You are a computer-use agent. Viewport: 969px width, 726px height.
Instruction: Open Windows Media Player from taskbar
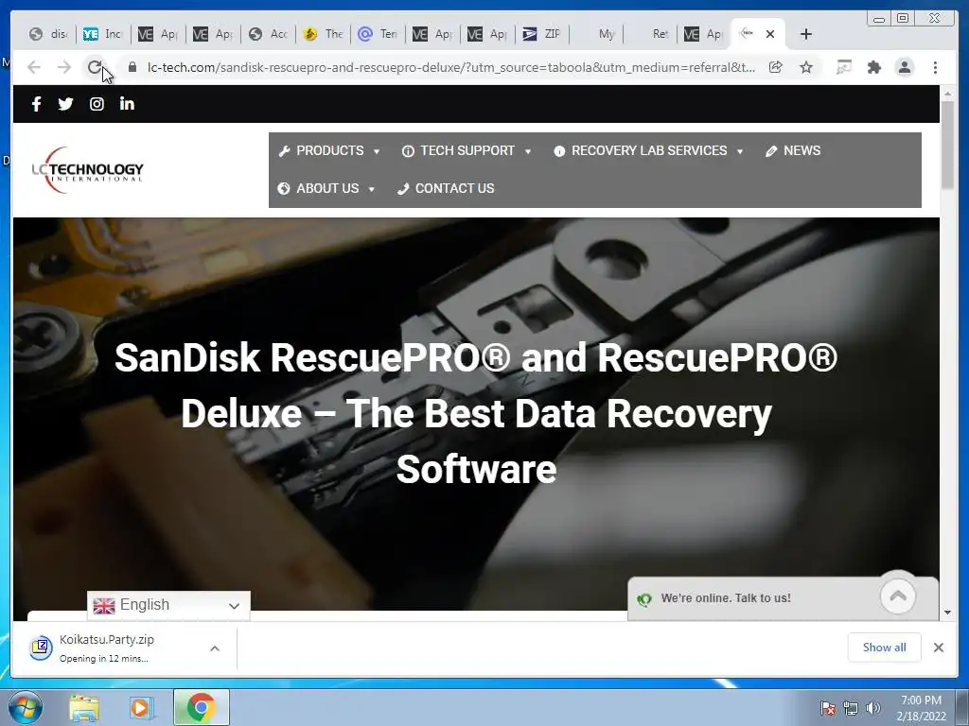point(141,707)
